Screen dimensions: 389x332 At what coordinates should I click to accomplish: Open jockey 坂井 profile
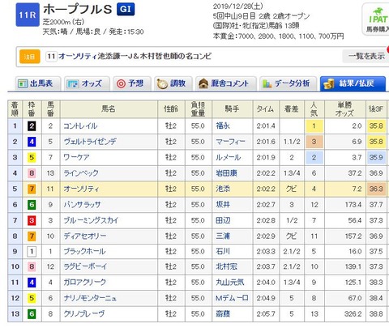(223, 205)
